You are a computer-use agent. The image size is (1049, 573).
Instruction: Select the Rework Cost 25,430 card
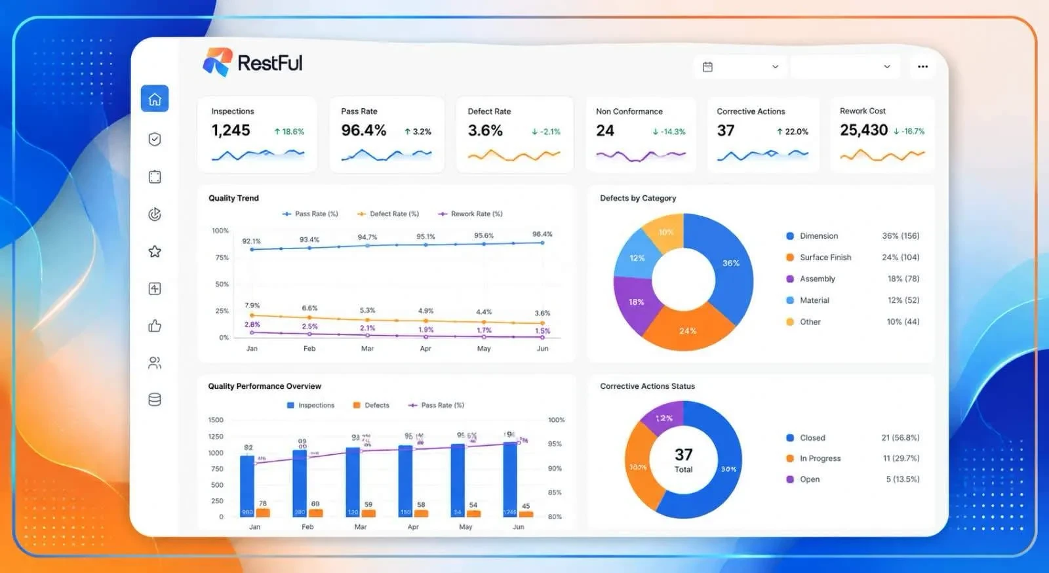882,135
